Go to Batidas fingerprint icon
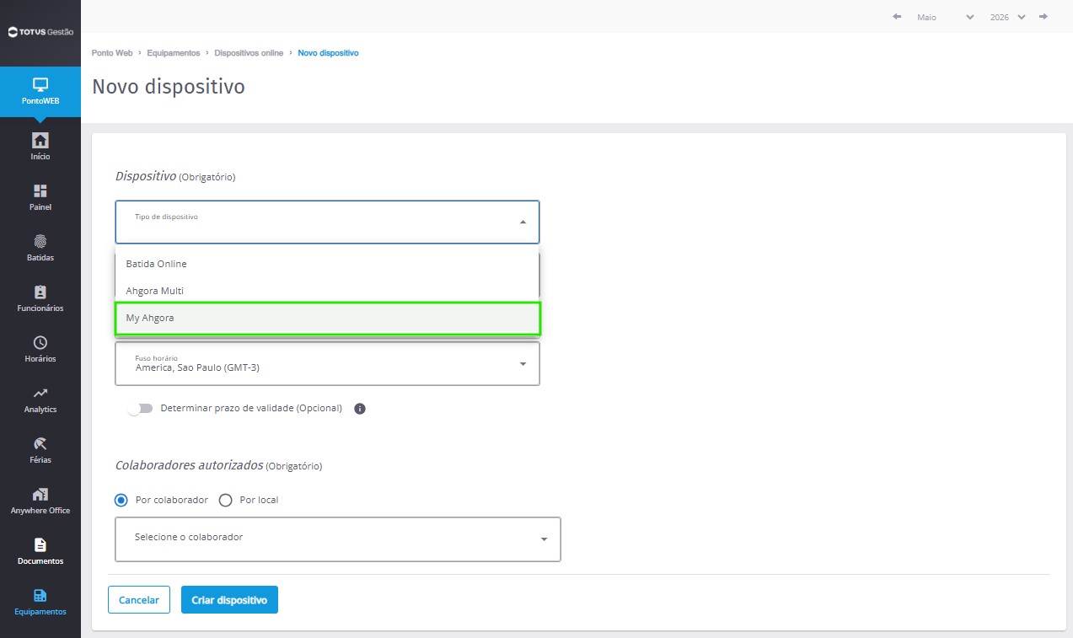 (40, 241)
